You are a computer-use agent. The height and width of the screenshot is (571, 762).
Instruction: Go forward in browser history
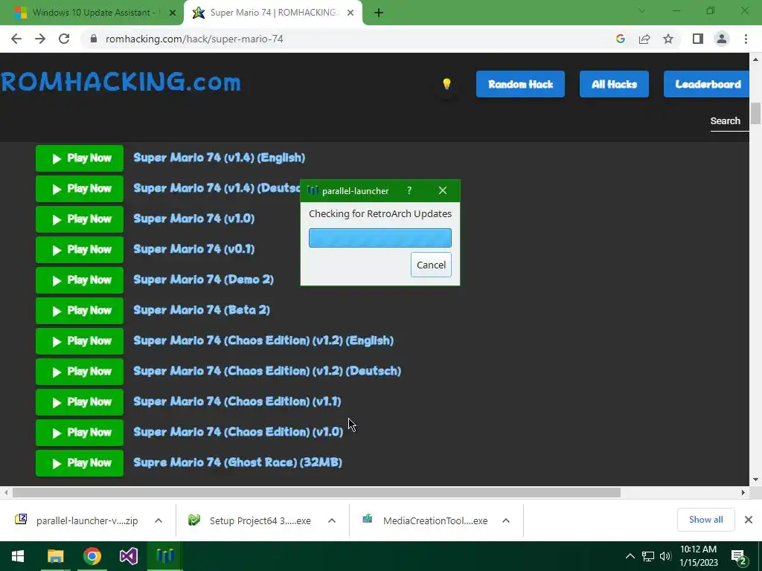tap(40, 39)
